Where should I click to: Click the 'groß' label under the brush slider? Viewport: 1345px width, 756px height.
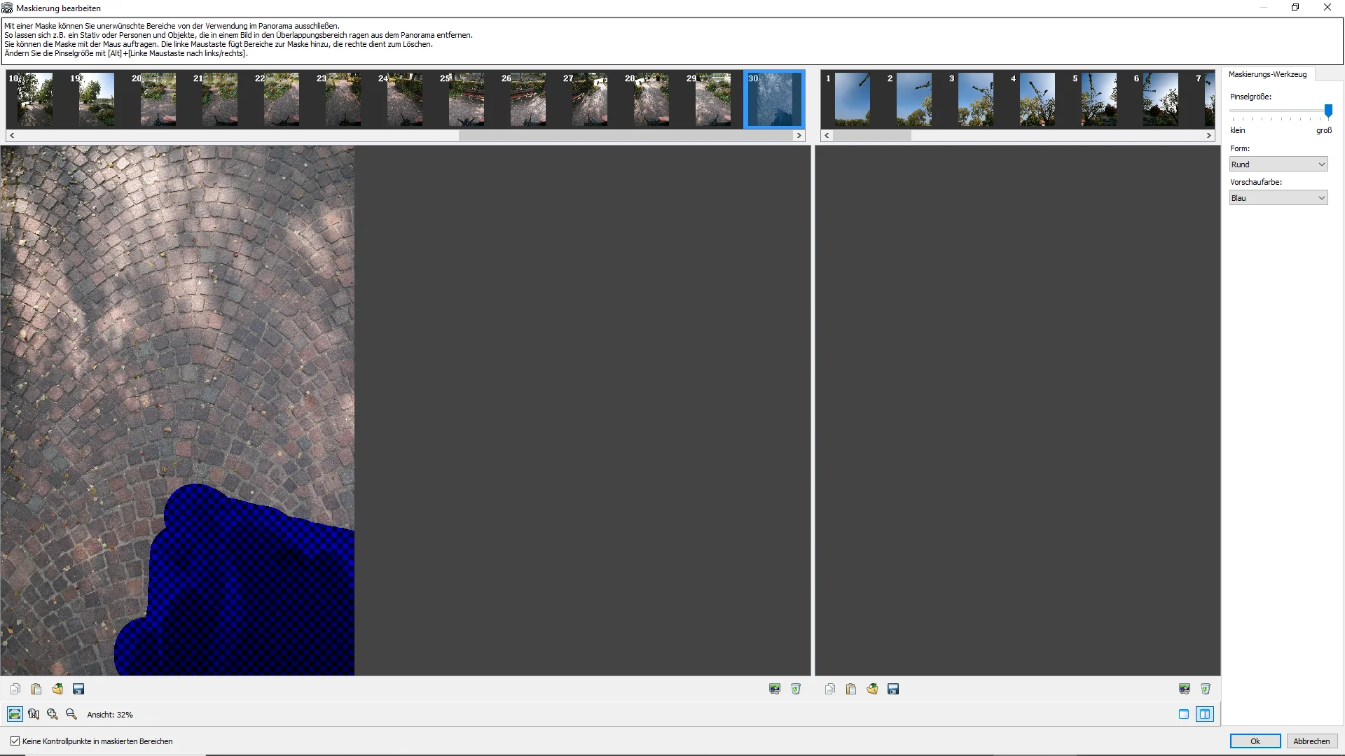pos(1324,130)
